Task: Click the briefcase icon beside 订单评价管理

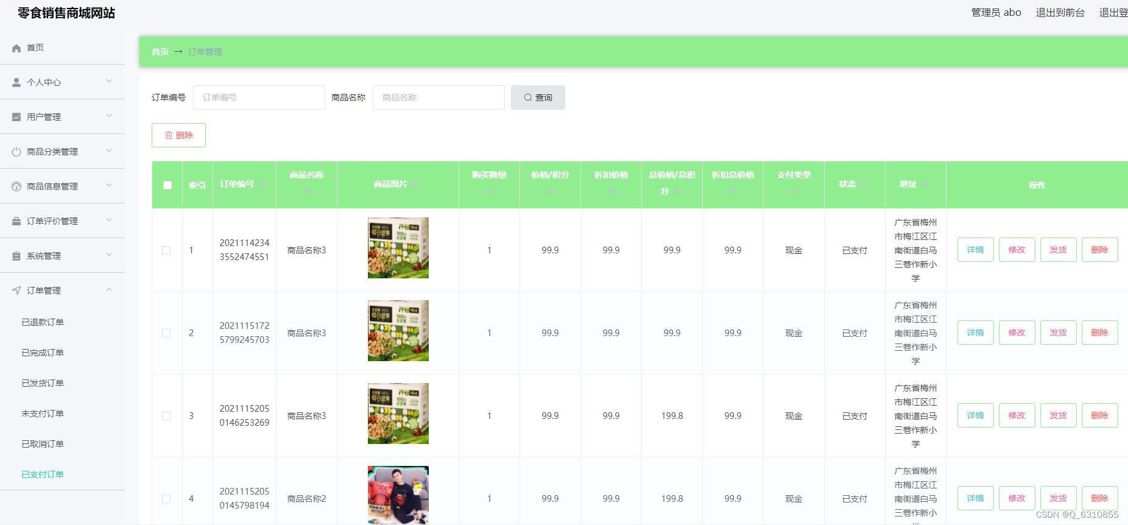Action: click(16, 221)
